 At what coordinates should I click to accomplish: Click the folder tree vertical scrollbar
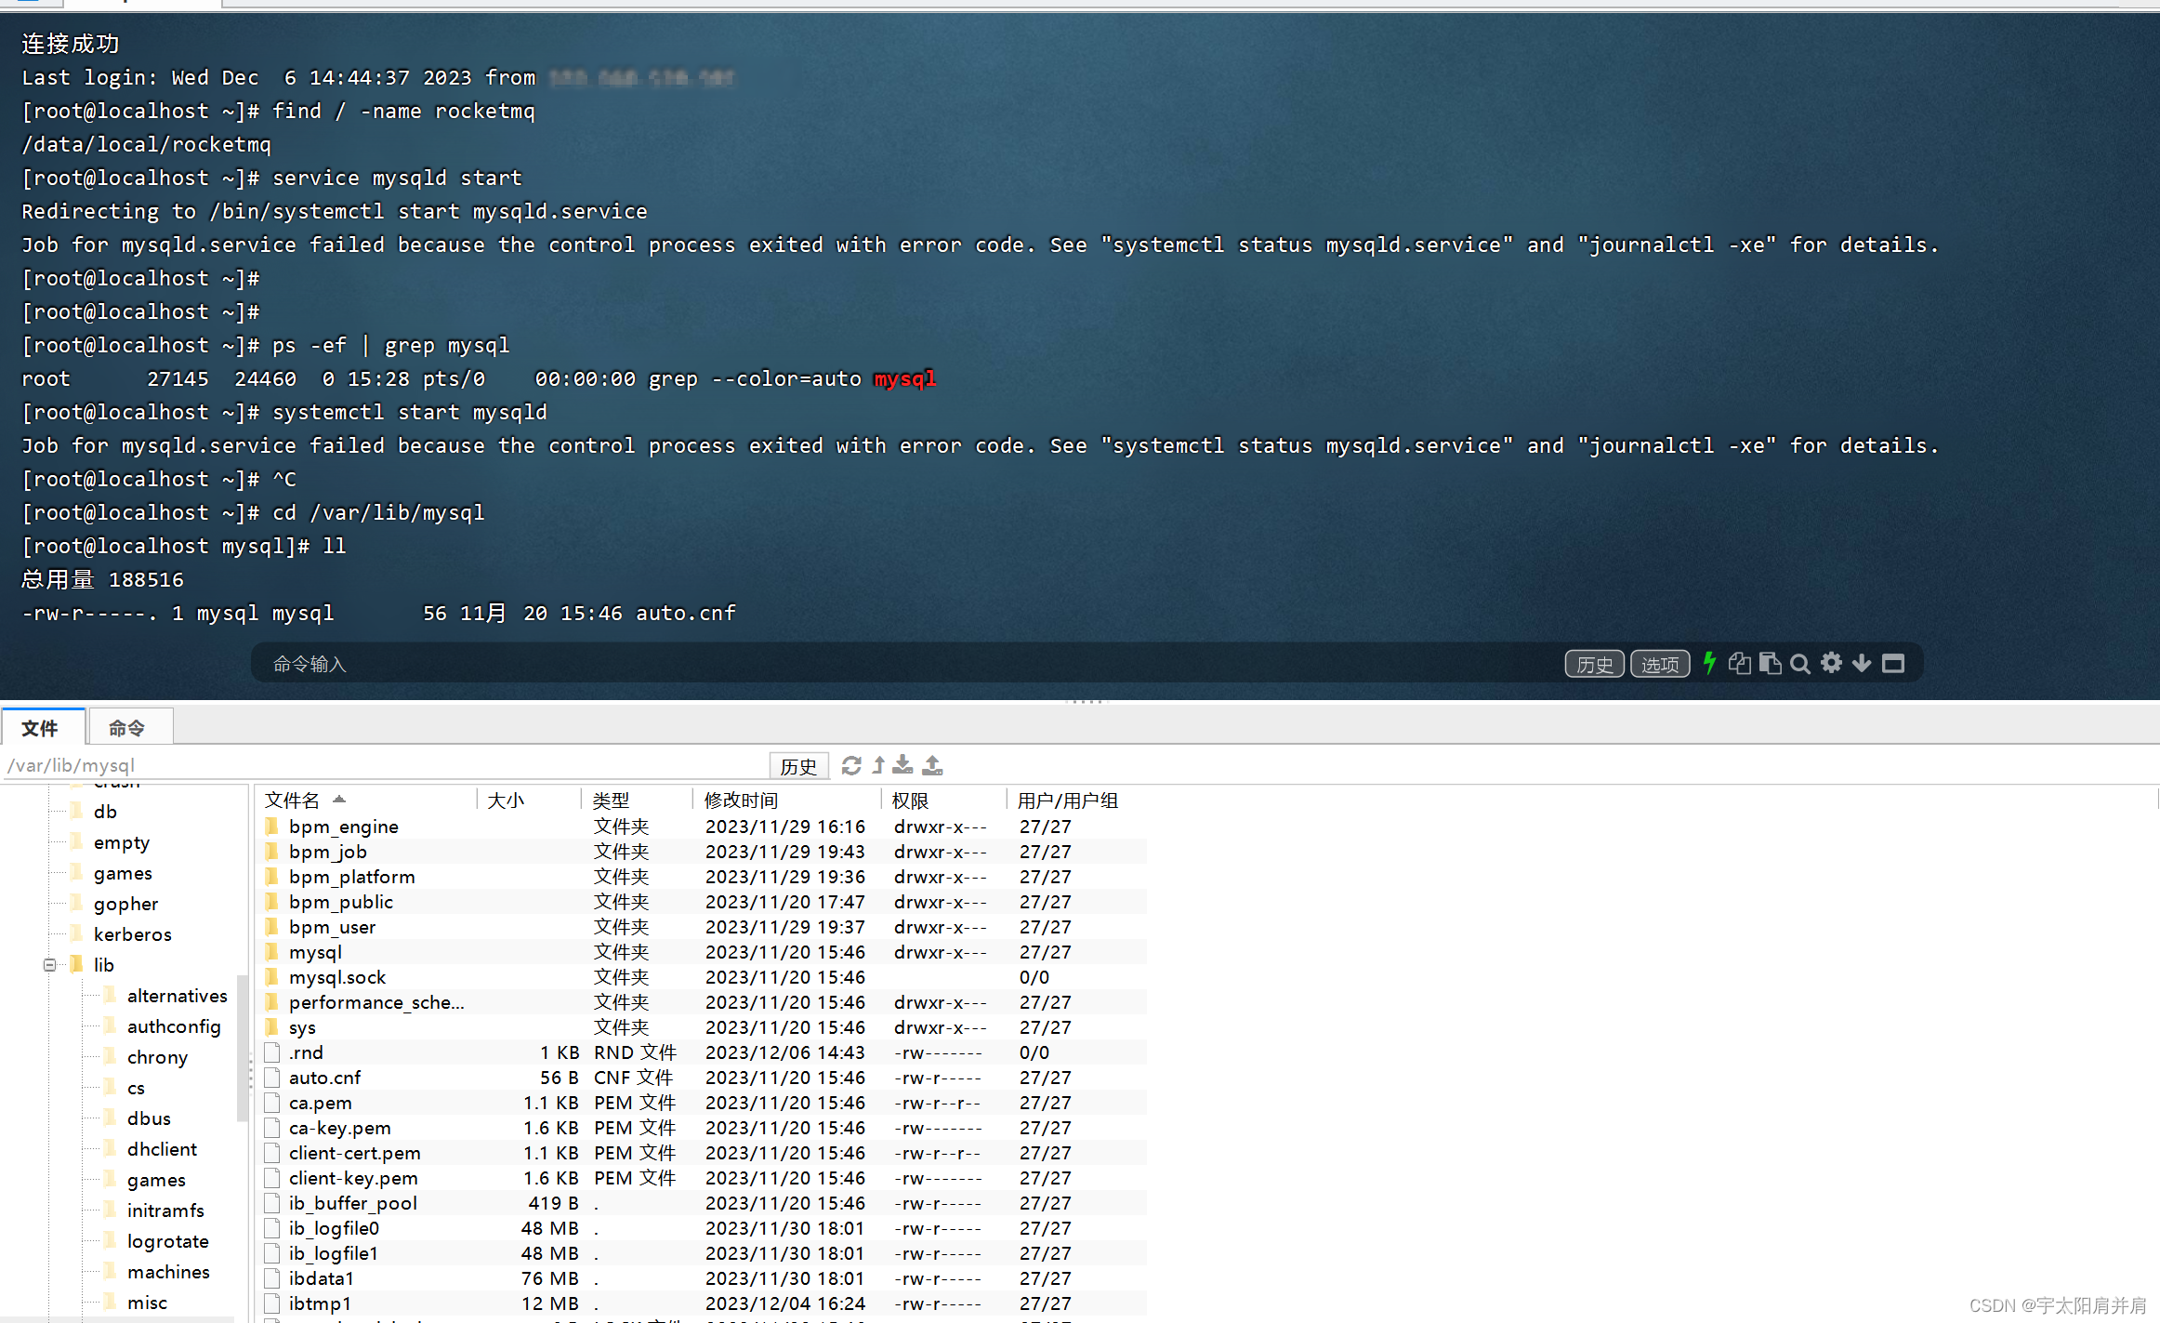click(x=244, y=1051)
